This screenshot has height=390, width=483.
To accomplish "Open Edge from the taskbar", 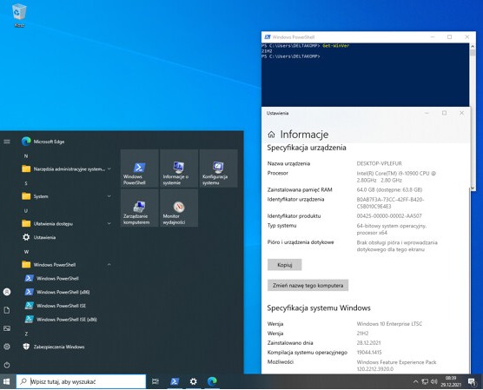I will tap(212, 382).
